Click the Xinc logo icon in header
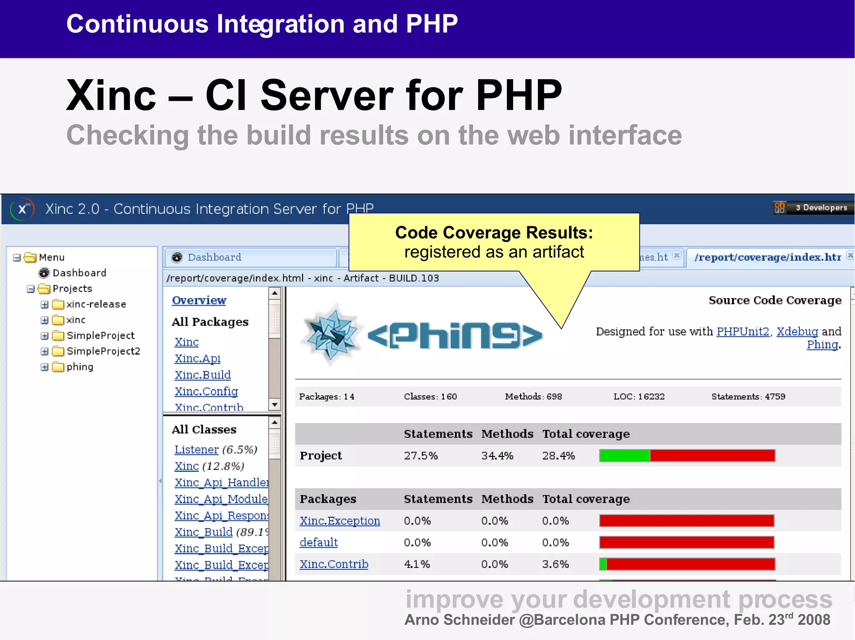Screen dimensions: 855x640 click(22, 209)
